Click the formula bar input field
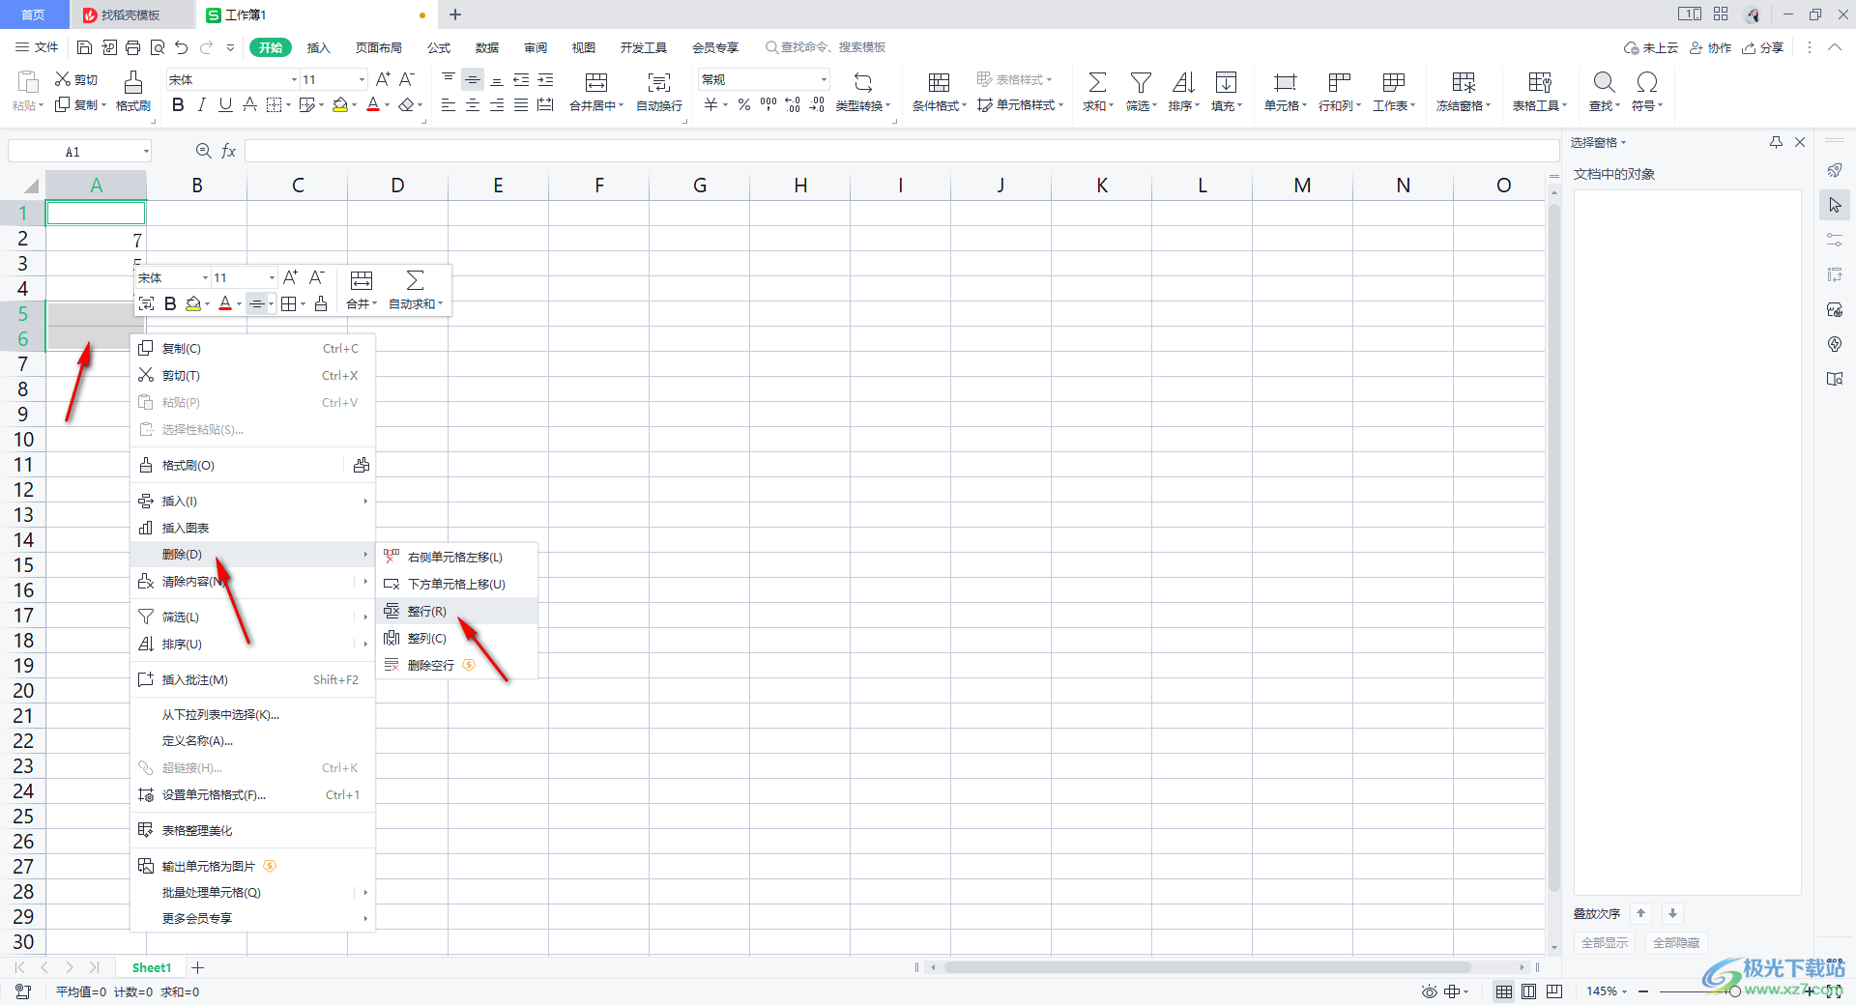This screenshot has height=1005, width=1856. point(901,151)
